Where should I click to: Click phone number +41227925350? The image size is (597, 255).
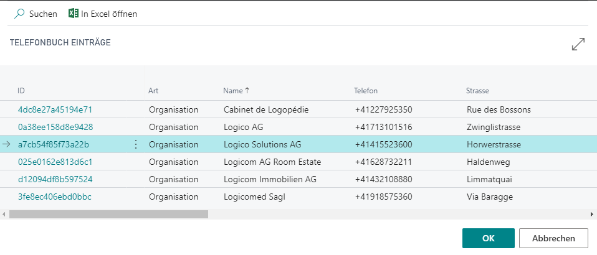[x=383, y=110]
